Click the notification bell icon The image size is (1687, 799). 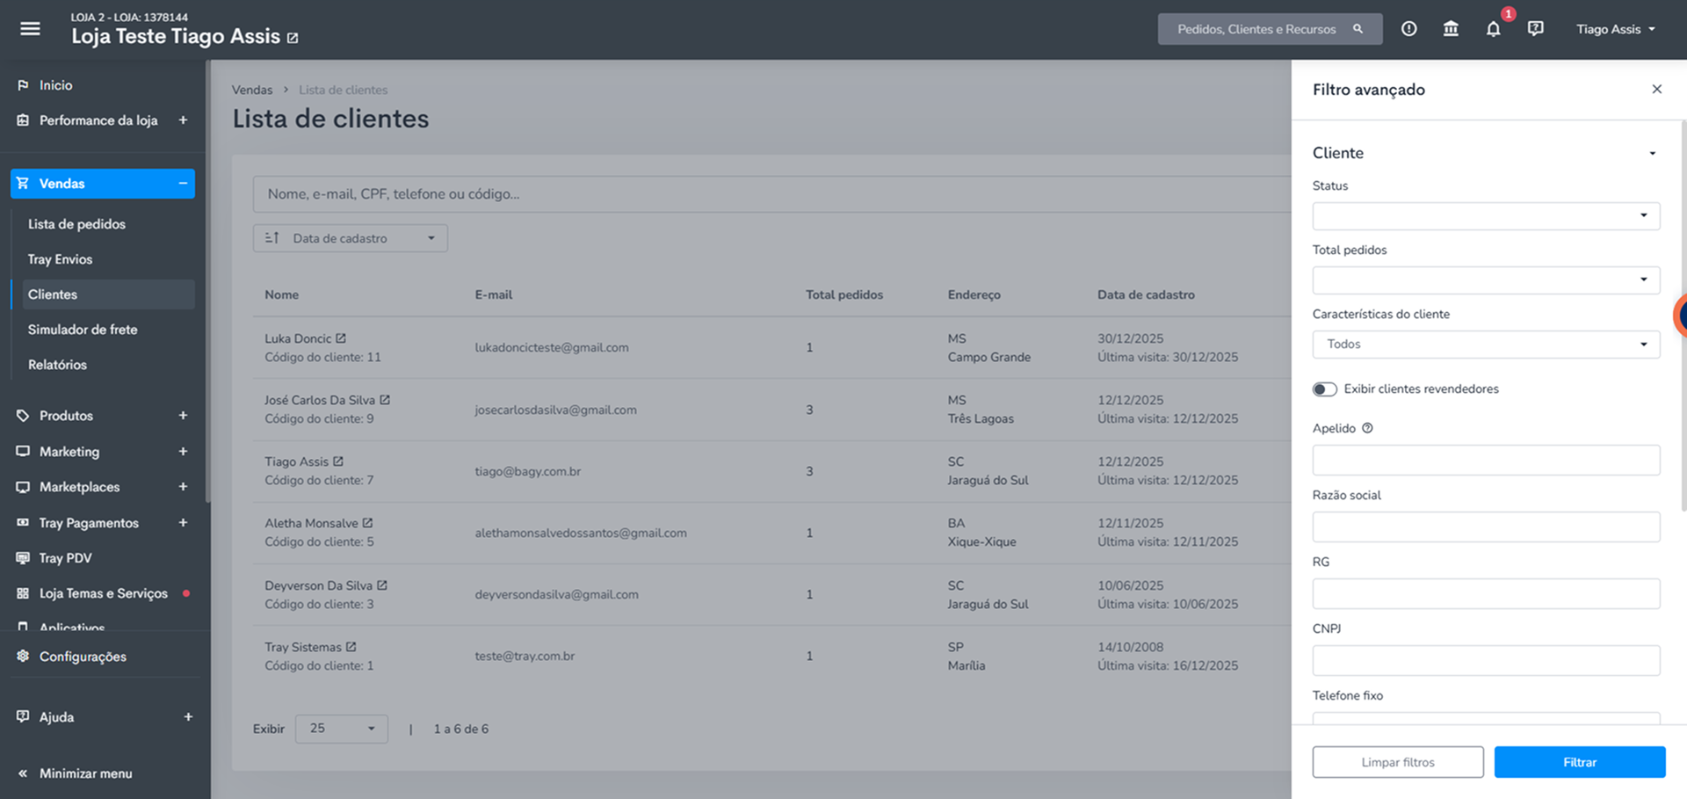point(1493,29)
